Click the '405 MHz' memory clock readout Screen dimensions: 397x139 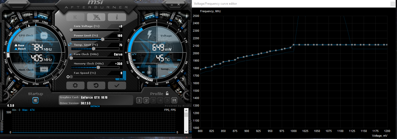pyautogui.click(x=42, y=58)
